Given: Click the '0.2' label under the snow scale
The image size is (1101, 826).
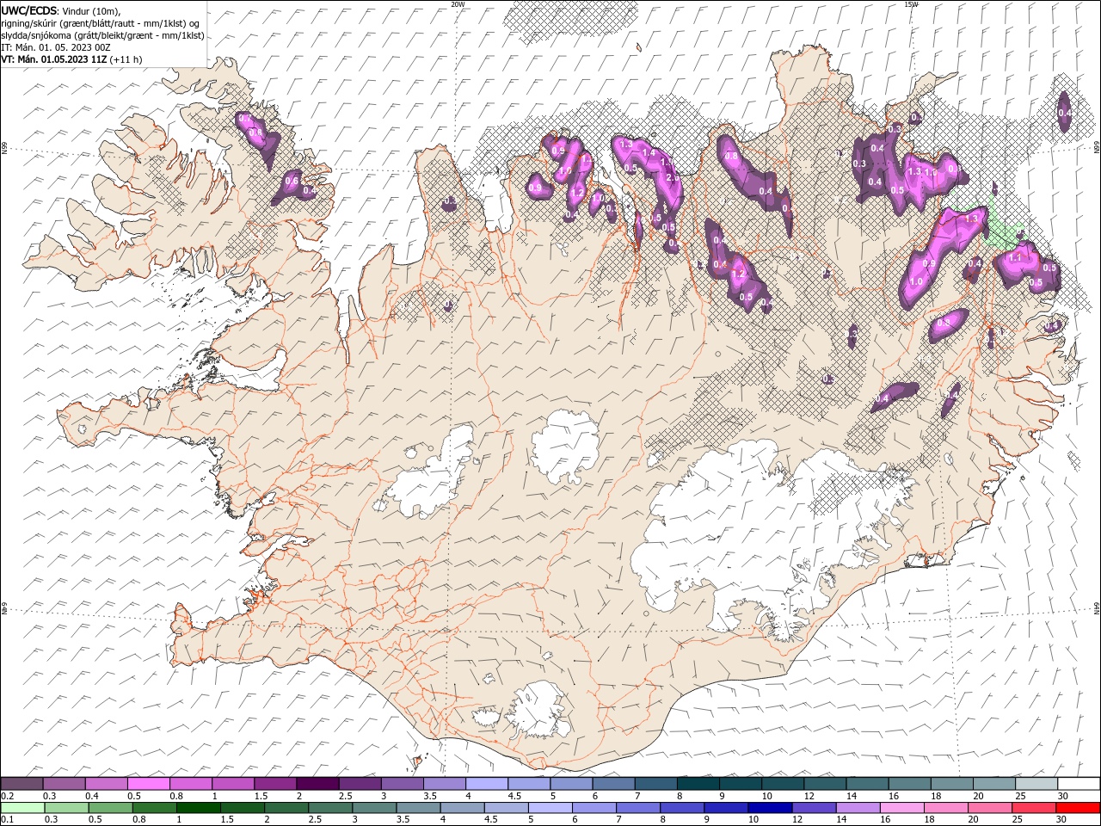Looking at the screenshot, I should click(x=7, y=796).
